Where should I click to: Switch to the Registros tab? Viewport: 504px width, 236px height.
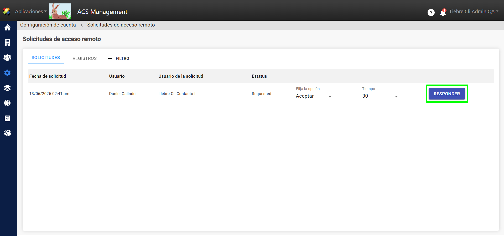pos(85,58)
